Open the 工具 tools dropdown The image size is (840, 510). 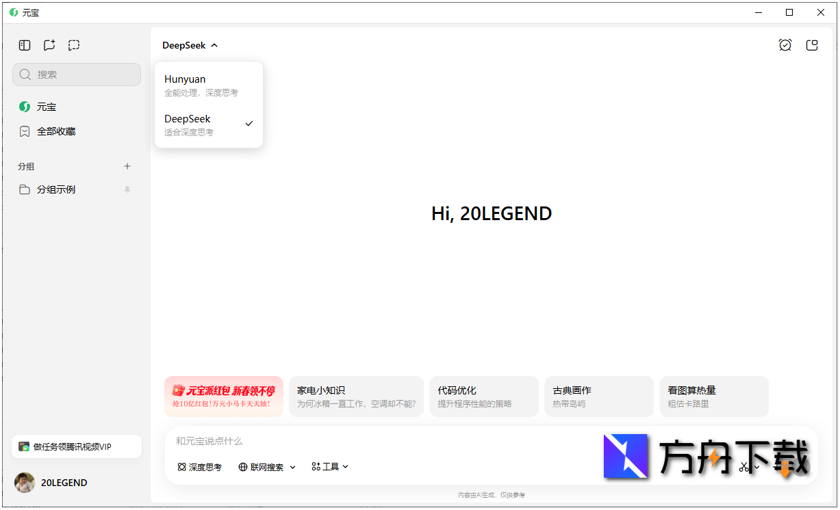point(330,466)
